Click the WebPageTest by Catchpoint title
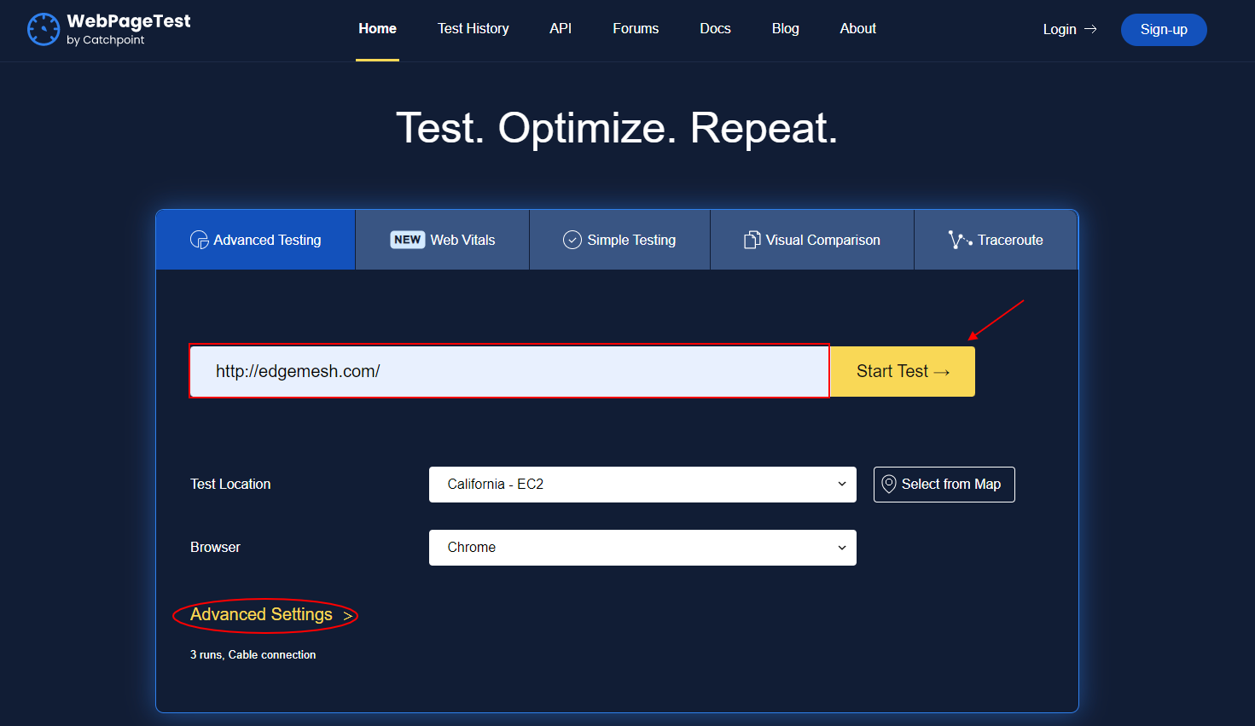The image size is (1255, 726). (x=129, y=29)
